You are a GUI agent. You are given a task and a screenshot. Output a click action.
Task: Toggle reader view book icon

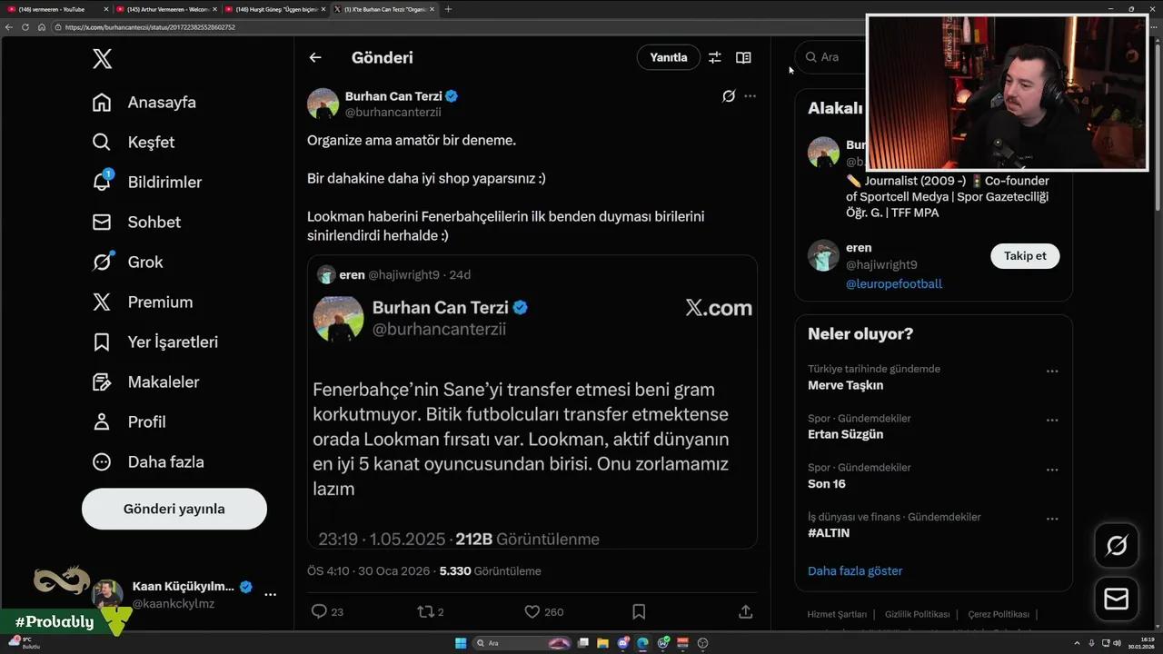(x=743, y=57)
